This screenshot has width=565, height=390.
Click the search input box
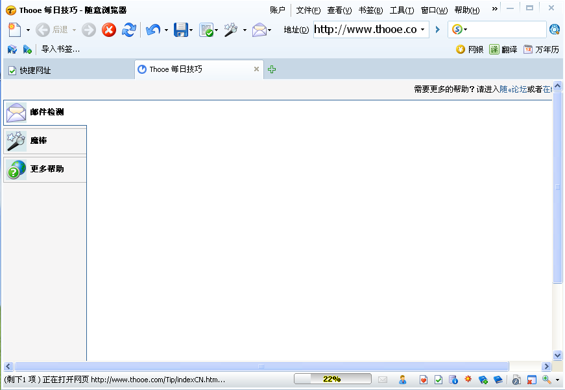[x=507, y=30]
